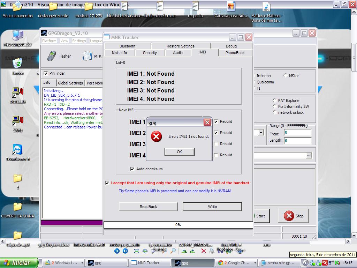Select the resposta text file icon
The width and height of the screenshot is (357, 268).
(195, 6)
